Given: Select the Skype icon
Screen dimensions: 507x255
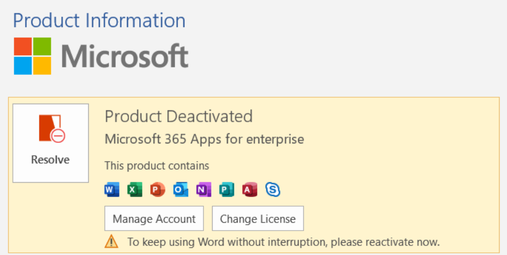Looking at the screenshot, I should click(273, 190).
